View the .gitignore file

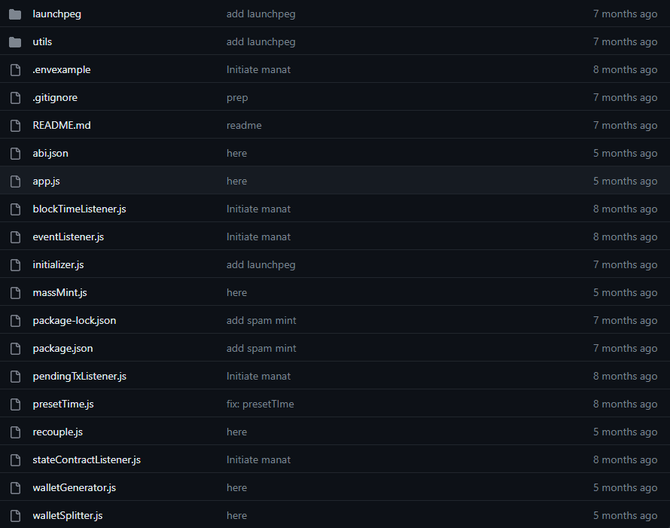[55, 98]
